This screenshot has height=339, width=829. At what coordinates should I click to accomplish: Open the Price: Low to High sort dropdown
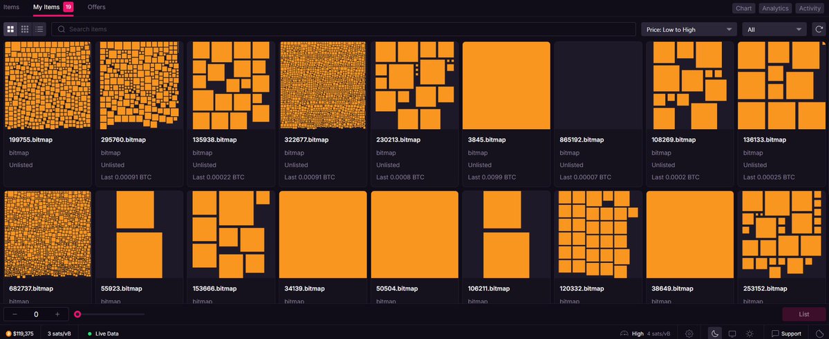689,30
